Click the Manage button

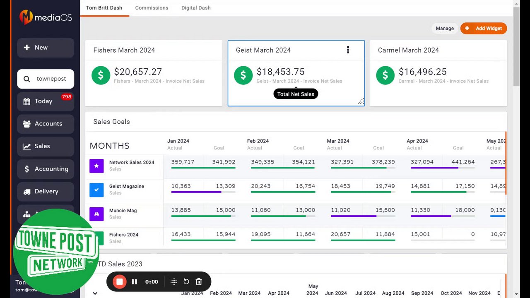[x=445, y=29]
